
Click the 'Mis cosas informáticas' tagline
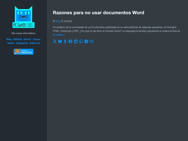24,33
